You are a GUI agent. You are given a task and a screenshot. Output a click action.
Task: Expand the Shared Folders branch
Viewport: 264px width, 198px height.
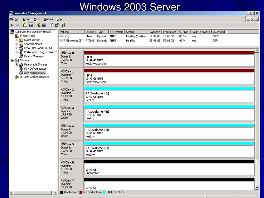pyautogui.click(x=17, y=44)
